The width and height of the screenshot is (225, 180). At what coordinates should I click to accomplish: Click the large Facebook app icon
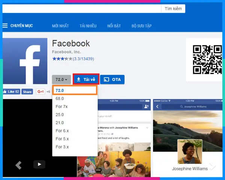point(25,61)
